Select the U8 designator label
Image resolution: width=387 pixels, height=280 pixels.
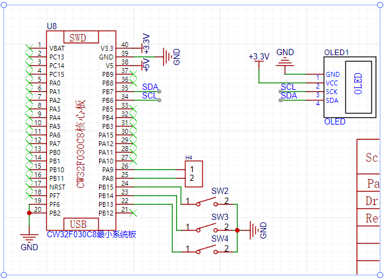click(x=52, y=27)
